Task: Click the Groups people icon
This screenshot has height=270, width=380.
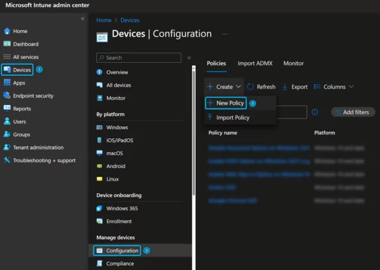Action: point(7,134)
